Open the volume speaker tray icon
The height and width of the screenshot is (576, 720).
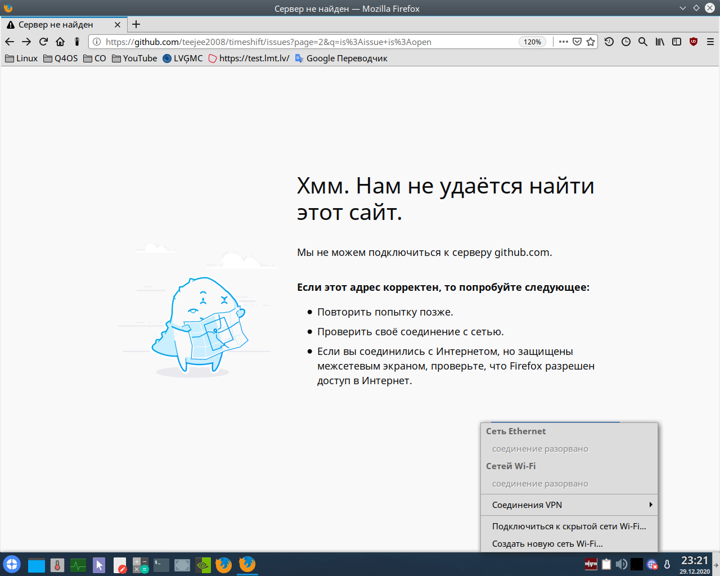[622, 564]
